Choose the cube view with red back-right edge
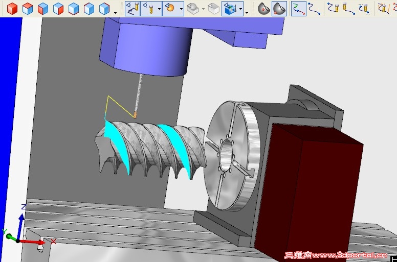 click(104, 8)
